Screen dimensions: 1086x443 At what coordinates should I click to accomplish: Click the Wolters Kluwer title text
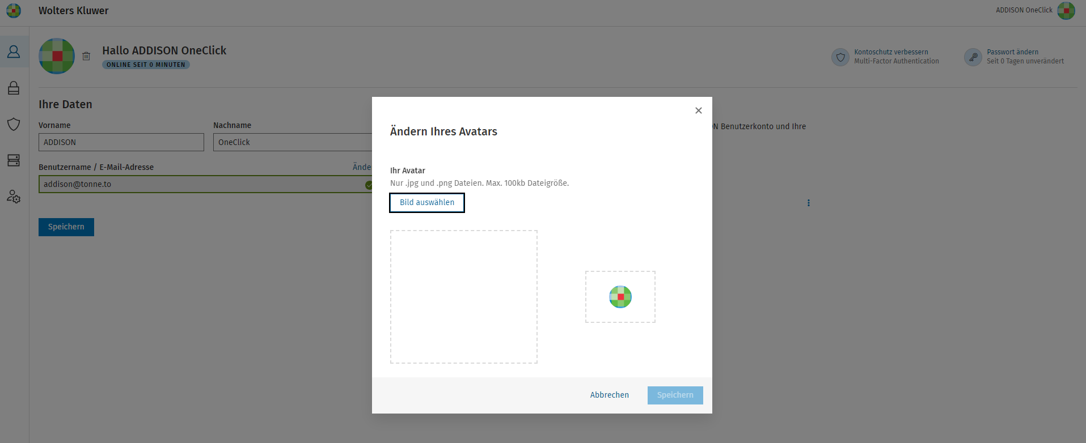[x=74, y=11]
